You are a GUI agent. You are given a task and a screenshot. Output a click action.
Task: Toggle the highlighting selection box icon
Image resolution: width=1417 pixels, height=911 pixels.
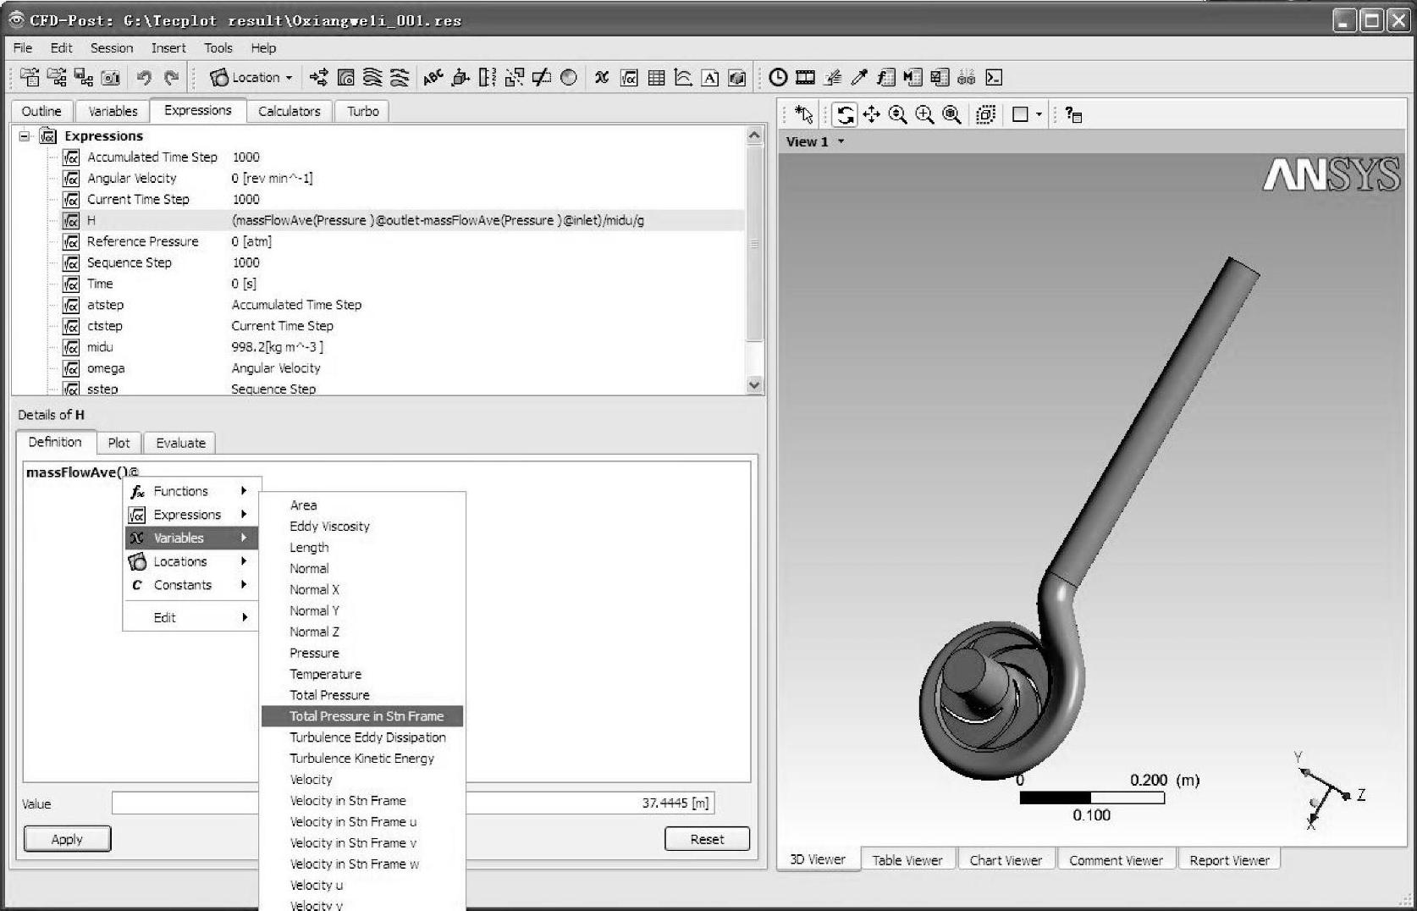[985, 114]
